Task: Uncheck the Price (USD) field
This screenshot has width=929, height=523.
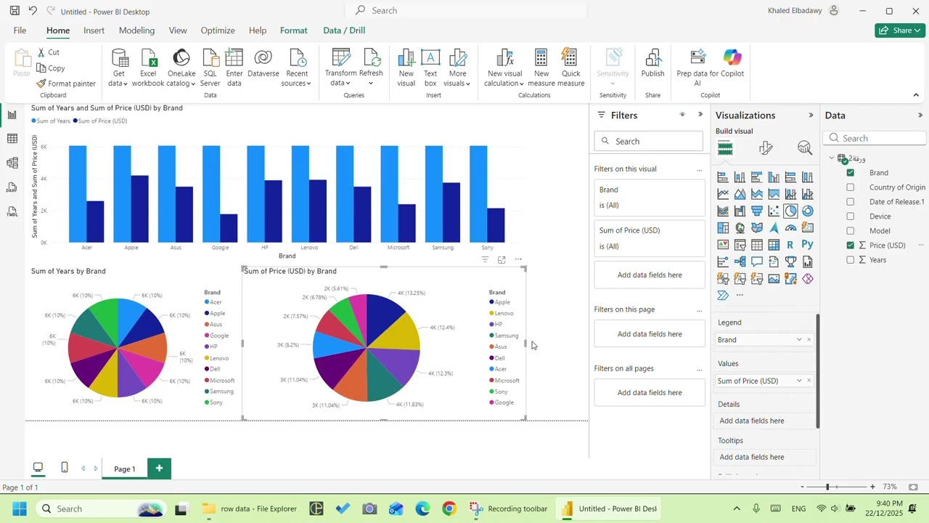Action: (x=851, y=246)
